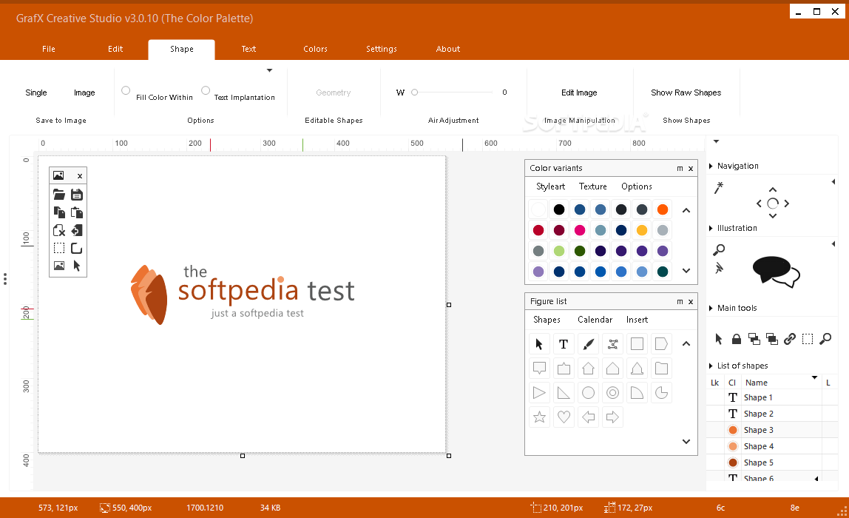Open the File menu tab
Screen dimensions: 849x518
click(49, 49)
